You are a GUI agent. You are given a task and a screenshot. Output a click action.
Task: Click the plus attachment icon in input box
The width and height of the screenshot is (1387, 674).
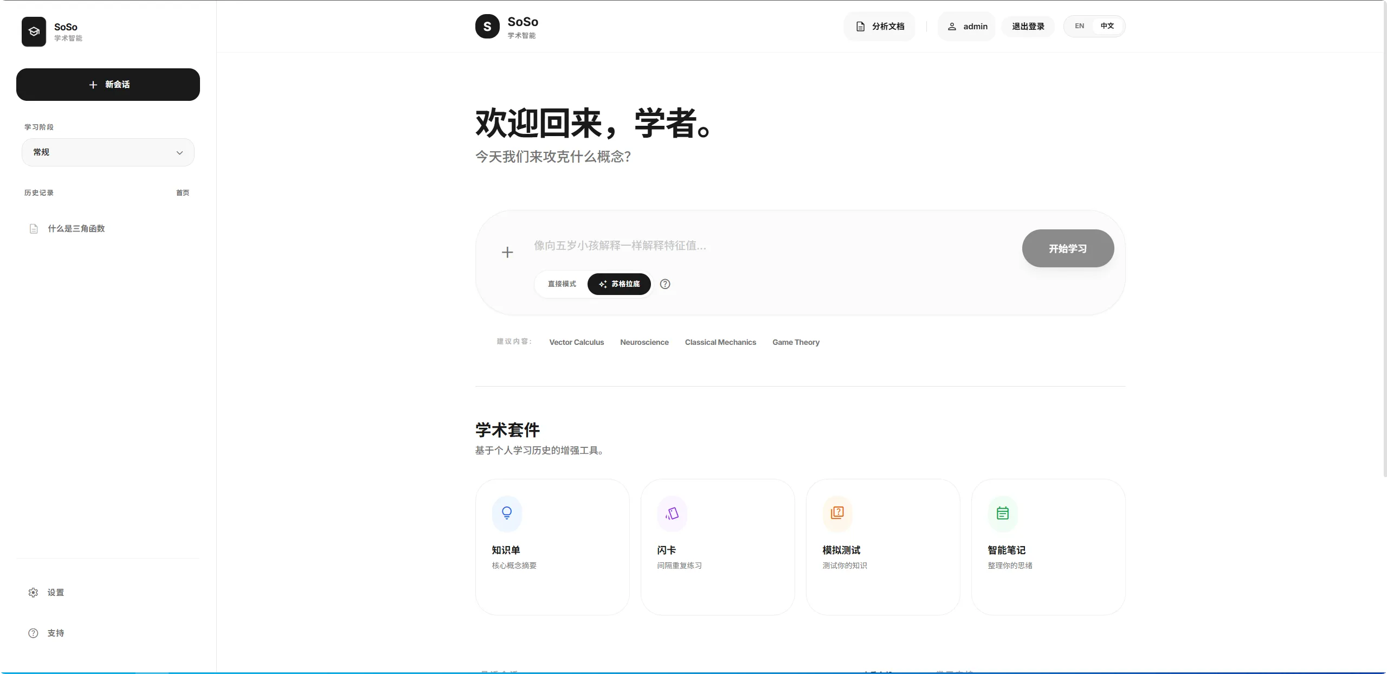(x=507, y=252)
